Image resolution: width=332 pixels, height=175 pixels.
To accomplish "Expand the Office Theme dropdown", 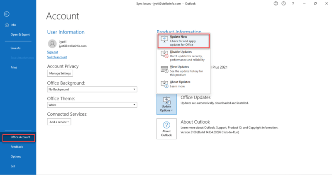I will pos(134,105).
